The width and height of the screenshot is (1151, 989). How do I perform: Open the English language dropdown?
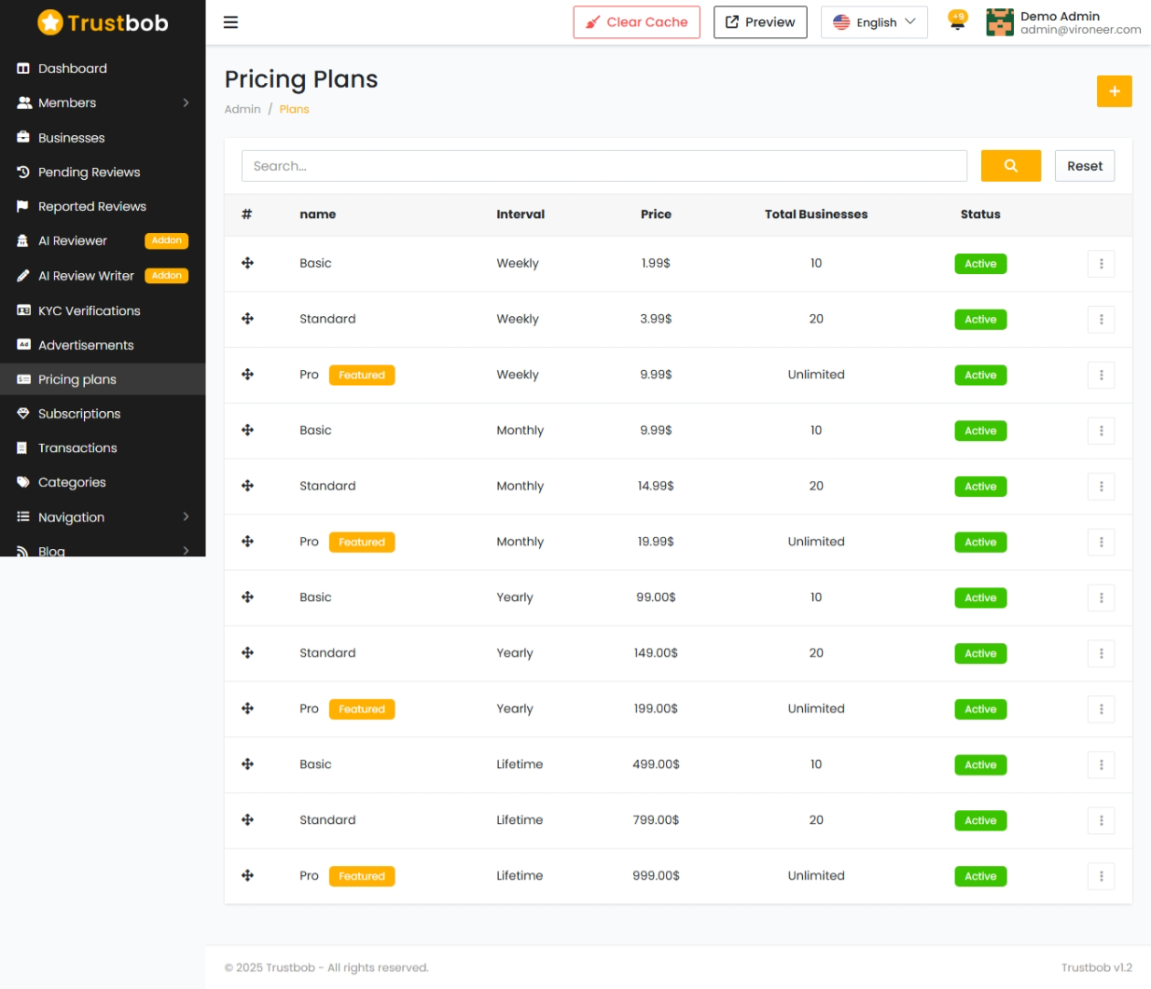coord(874,22)
